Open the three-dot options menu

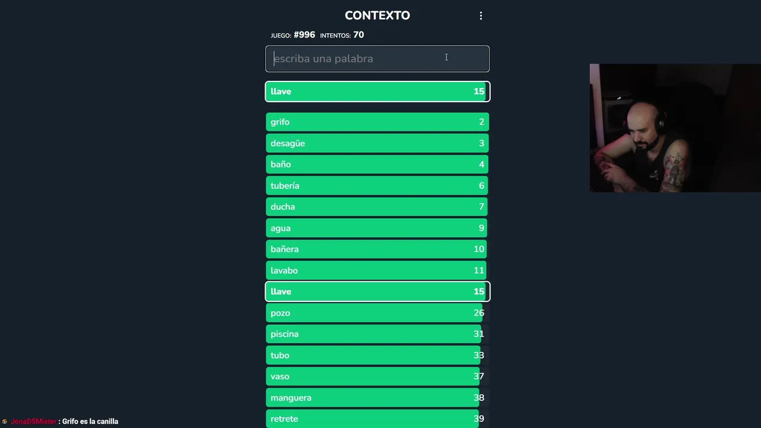(481, 16)
